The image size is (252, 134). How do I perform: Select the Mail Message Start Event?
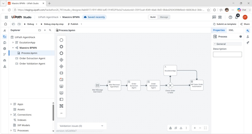98,85
